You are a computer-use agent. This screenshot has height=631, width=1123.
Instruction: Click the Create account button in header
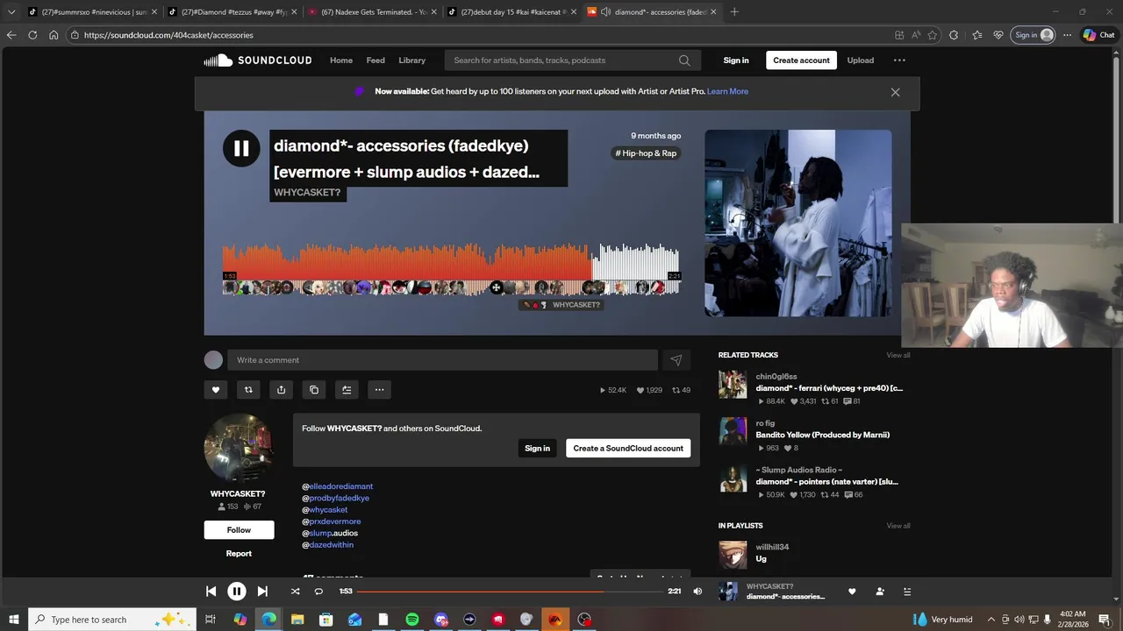point(801,60)
